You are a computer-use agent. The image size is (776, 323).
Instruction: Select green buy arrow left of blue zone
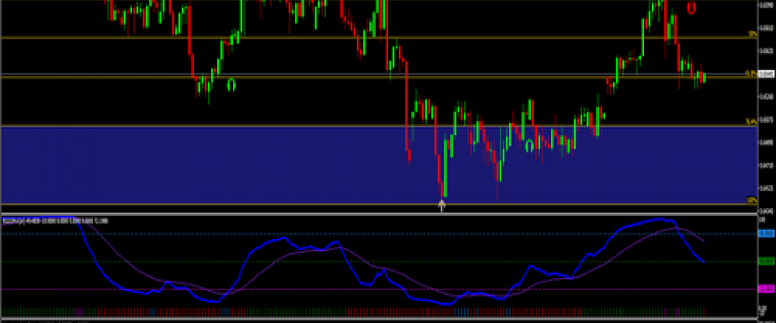[231, 84]
